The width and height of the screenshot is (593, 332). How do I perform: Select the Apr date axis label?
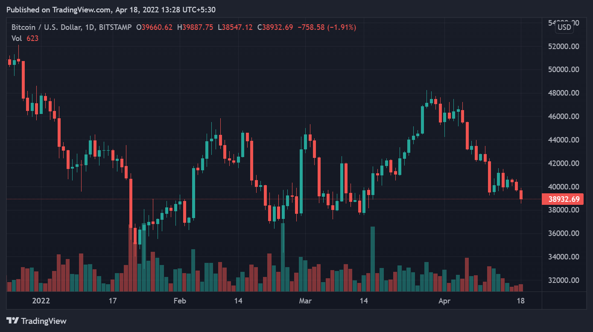444,301
